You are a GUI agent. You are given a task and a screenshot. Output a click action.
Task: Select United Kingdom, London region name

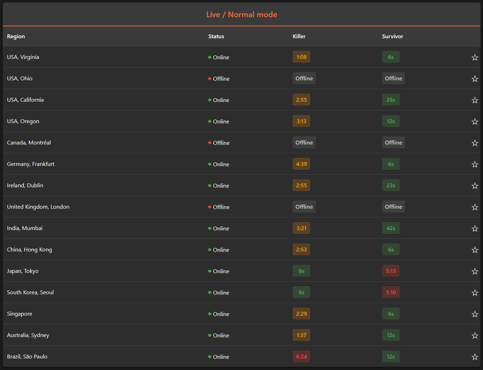[x=38, y=207]
